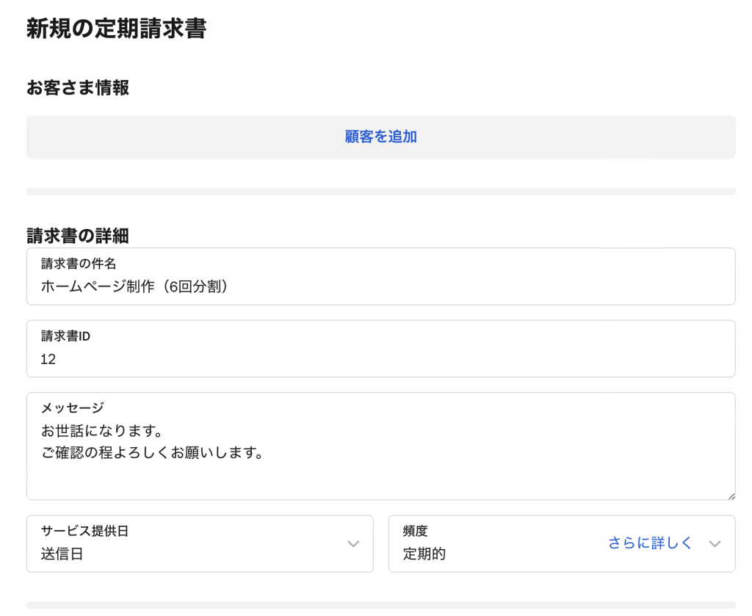The image size is (752, 616).
Task: Click the メッセージ field label
Action: [72, 407]
